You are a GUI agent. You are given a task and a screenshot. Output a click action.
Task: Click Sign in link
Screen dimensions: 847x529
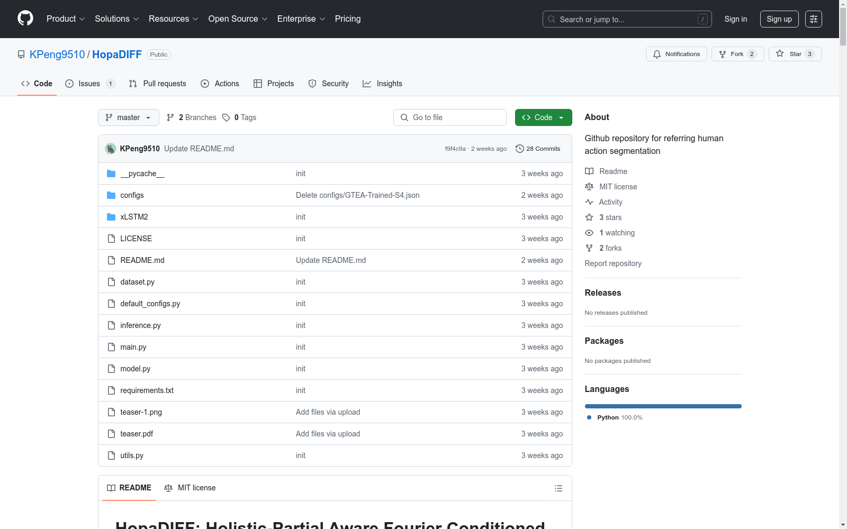[736, 19]
